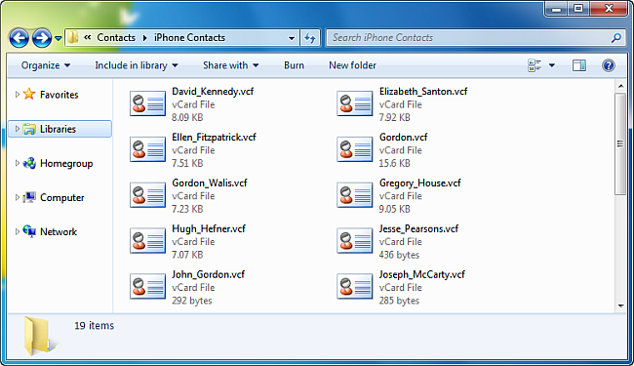The height and width of the screenshot is (366, 634).
Task: Click the Gordon_Walis.vcf file name
Action: 210,183
